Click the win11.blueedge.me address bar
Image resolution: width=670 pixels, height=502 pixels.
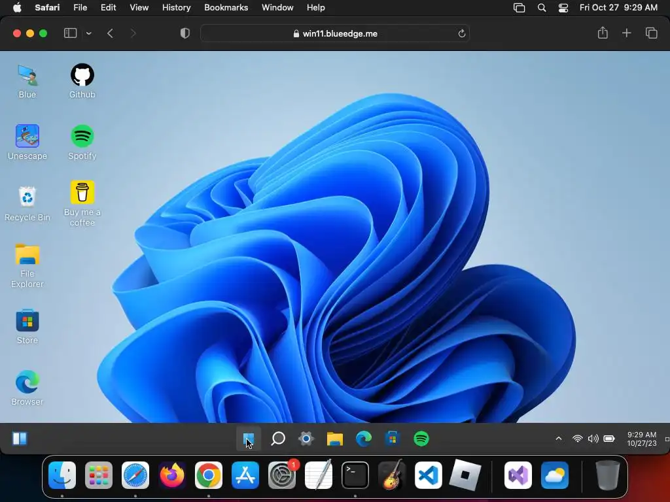[335, 34]
